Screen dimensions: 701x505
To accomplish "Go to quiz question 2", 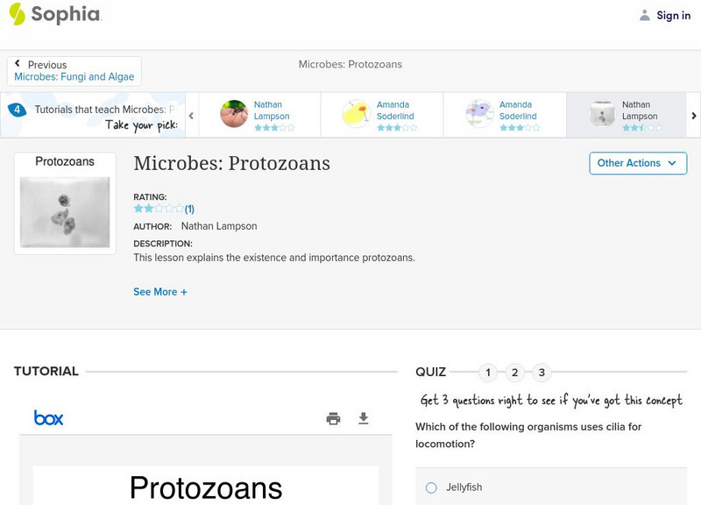I will coord(515,373).
